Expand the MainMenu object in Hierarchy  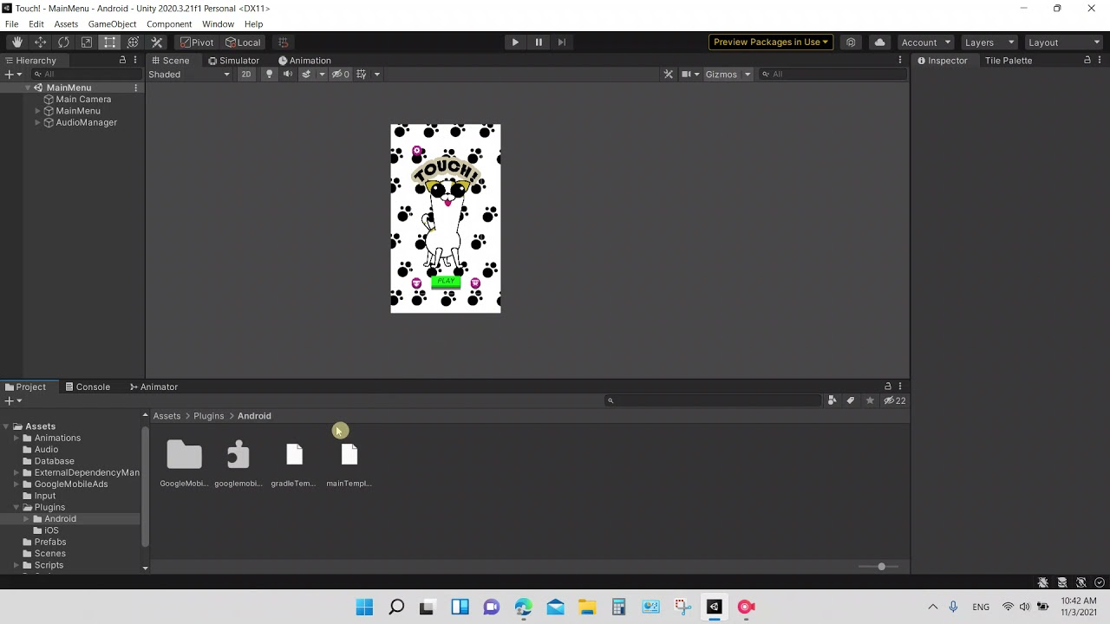38,110
